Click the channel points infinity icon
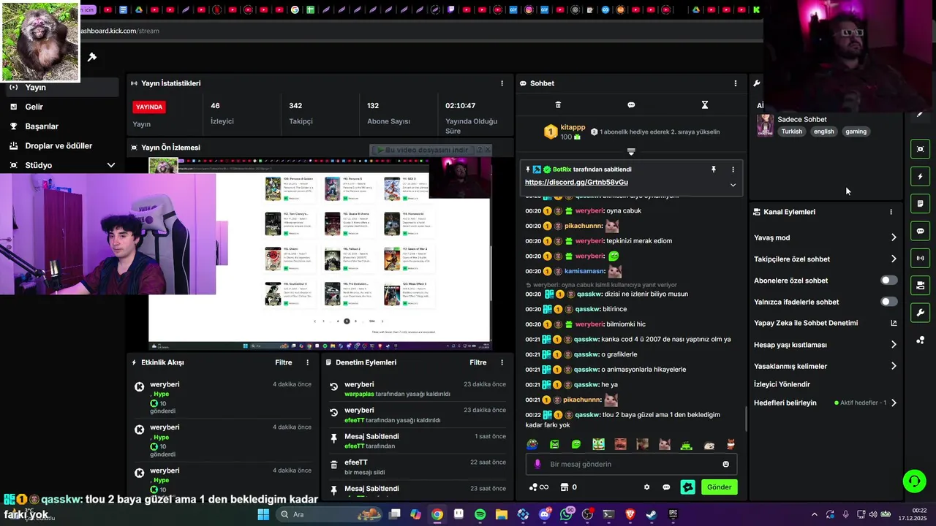 pos(539,487)
